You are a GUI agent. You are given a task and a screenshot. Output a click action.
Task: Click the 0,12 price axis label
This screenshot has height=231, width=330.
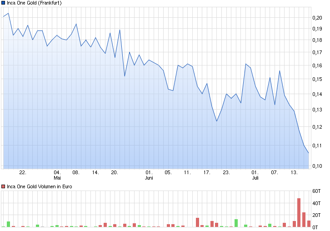tap(317, 127)
